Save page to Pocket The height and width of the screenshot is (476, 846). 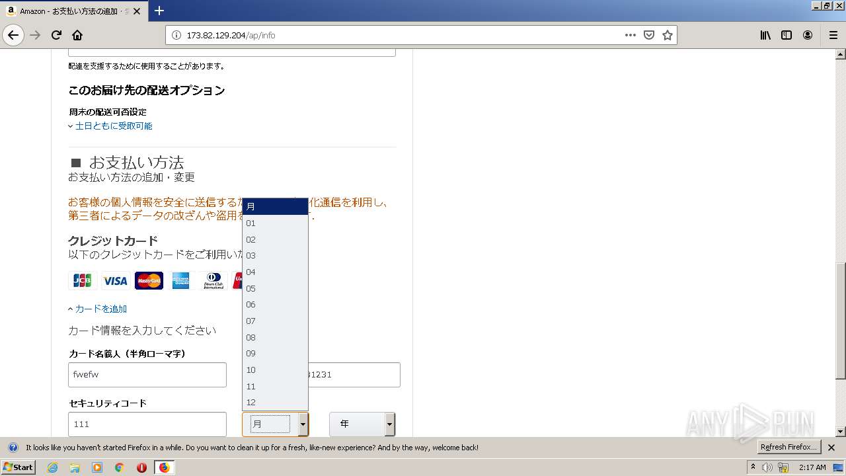[649, 35]
